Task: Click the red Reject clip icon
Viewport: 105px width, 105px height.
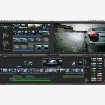Action: click(8, 55)
